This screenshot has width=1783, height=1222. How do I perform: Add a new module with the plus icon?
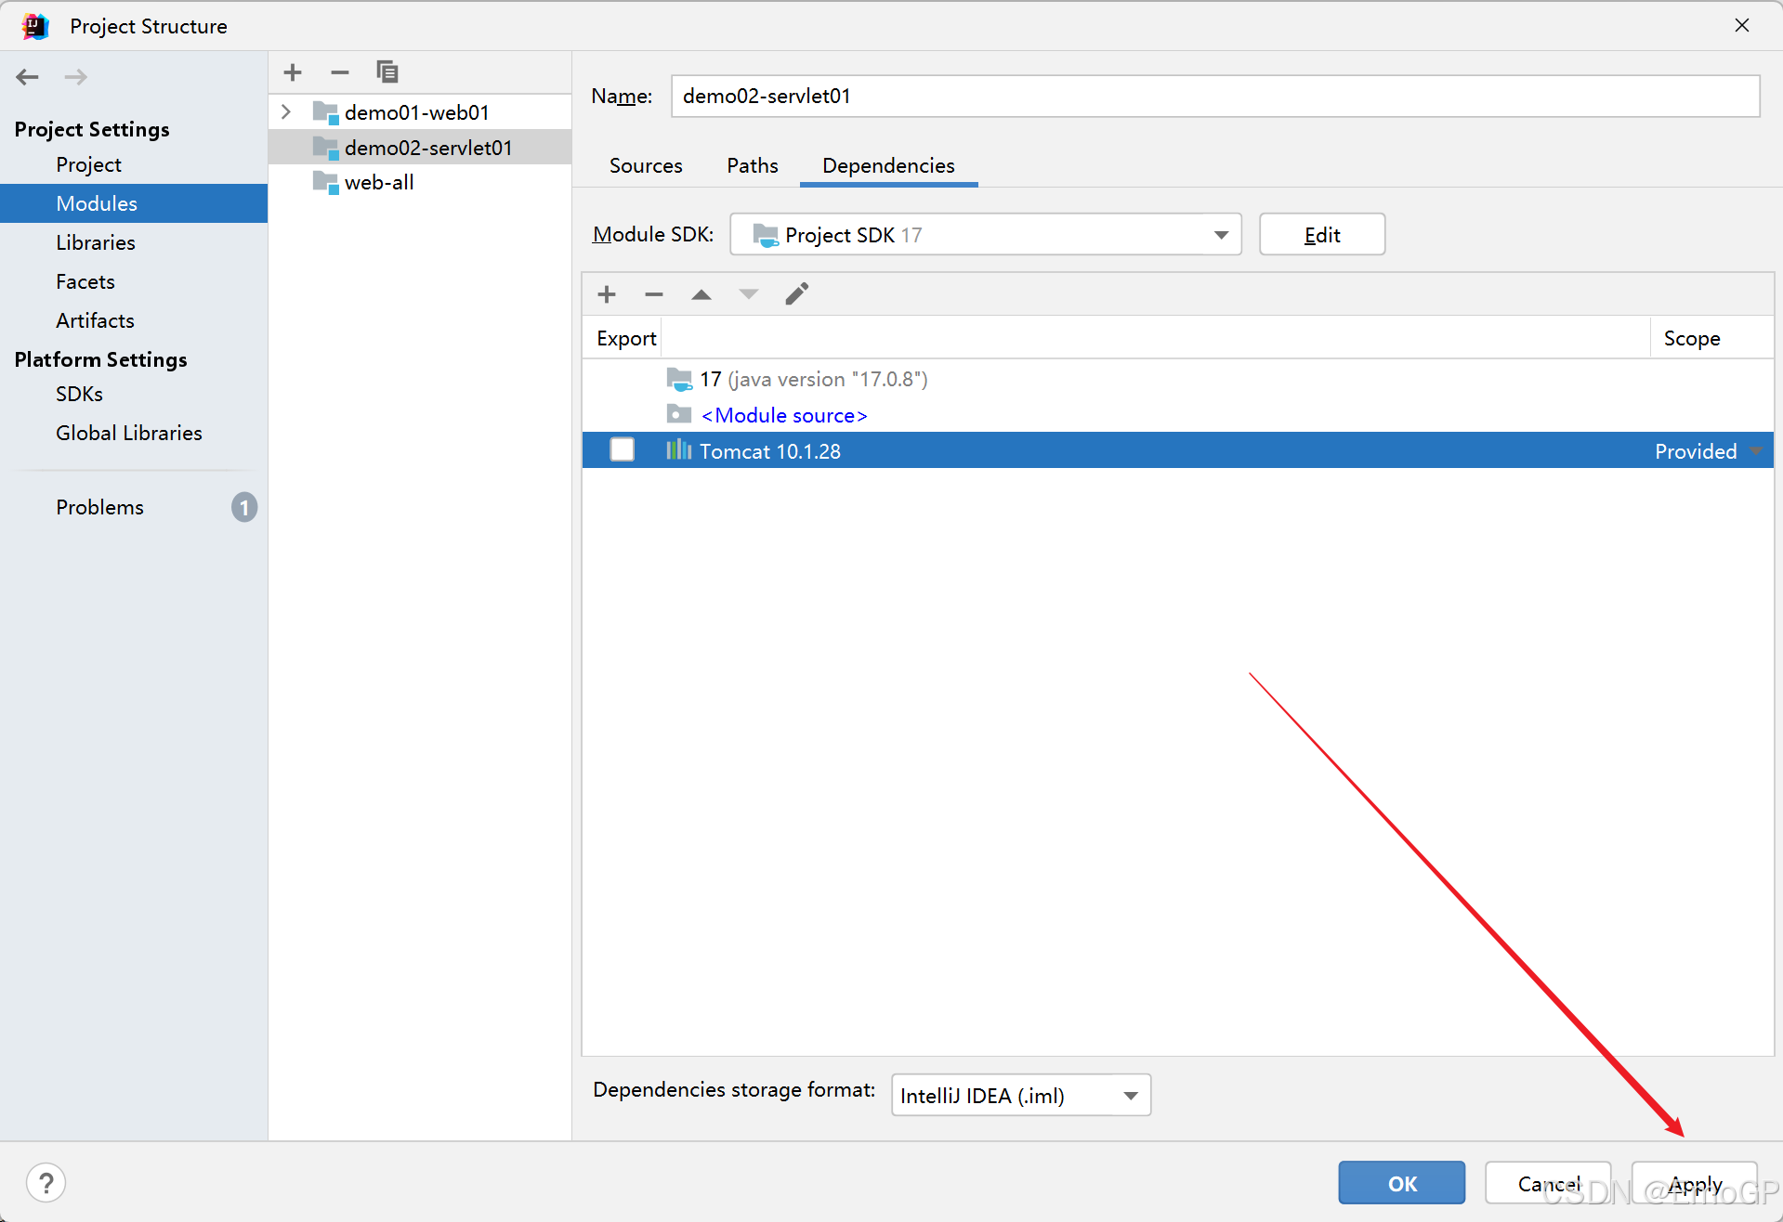pyautogui.click(x=293, y=72)
